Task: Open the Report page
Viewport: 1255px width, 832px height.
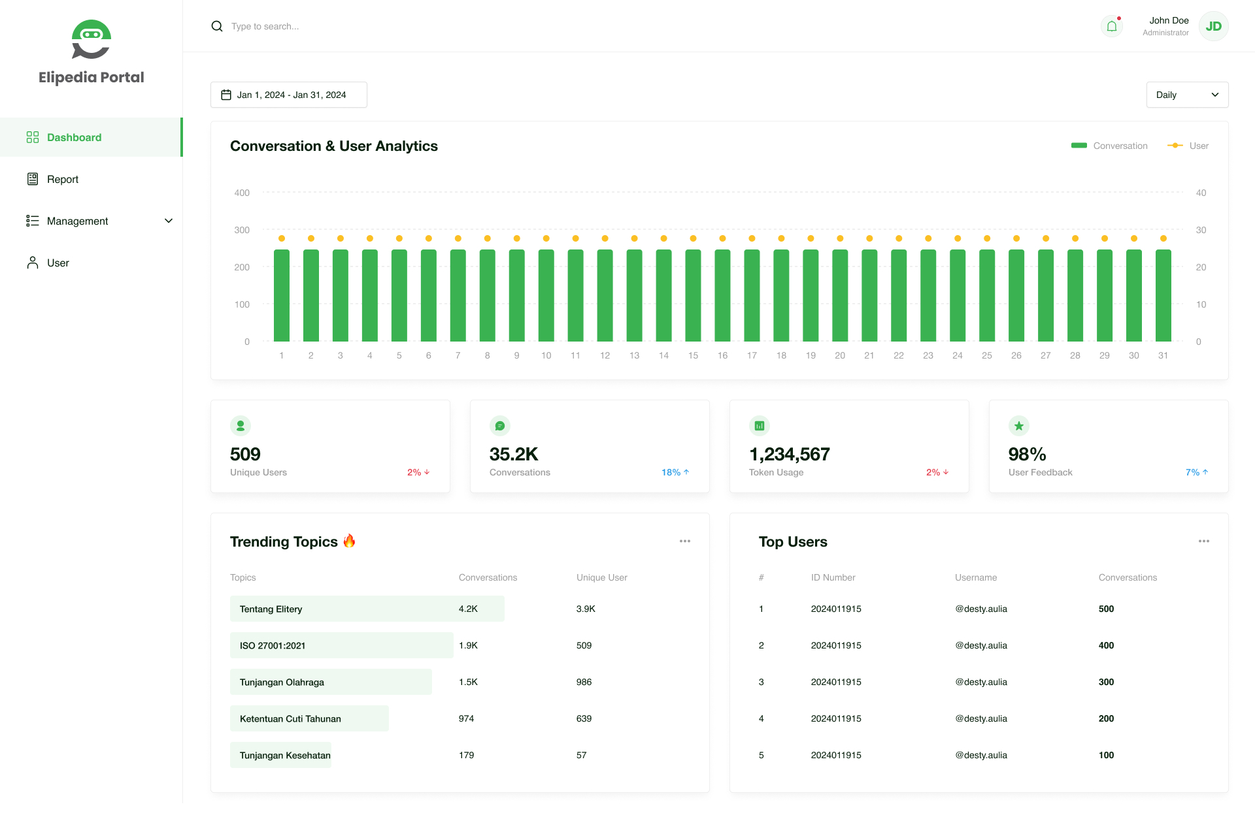Action: [91, 179]
